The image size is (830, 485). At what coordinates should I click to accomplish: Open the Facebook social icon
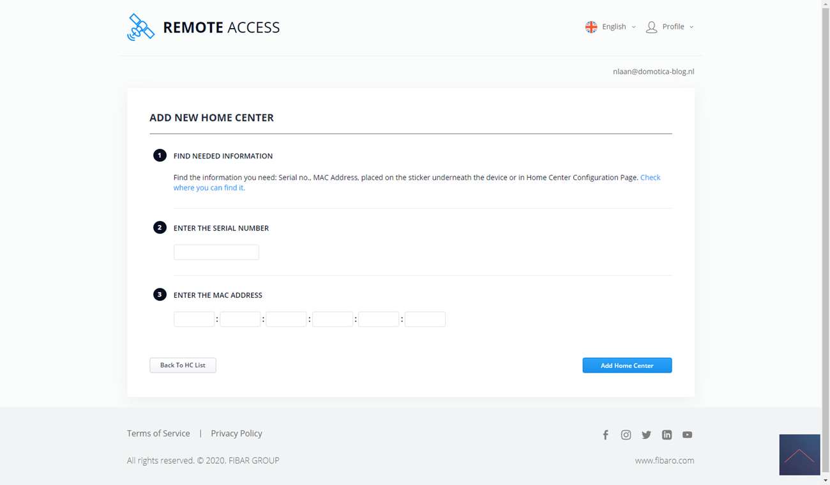pyautogui.click(x=605, y=435)
